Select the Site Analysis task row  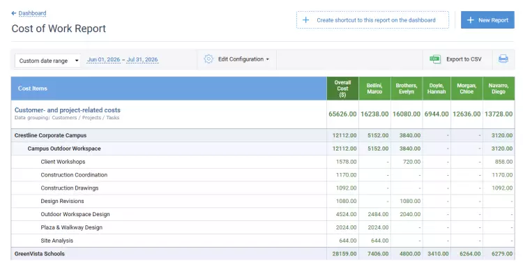tap(263, 241)
